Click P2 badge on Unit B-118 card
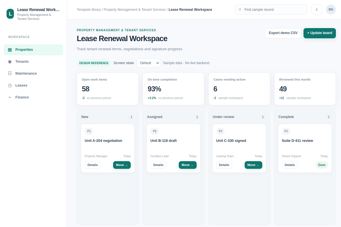 [x=155, y=131]
